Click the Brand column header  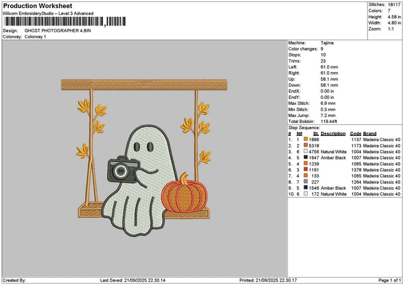click(x=370, y=133)
